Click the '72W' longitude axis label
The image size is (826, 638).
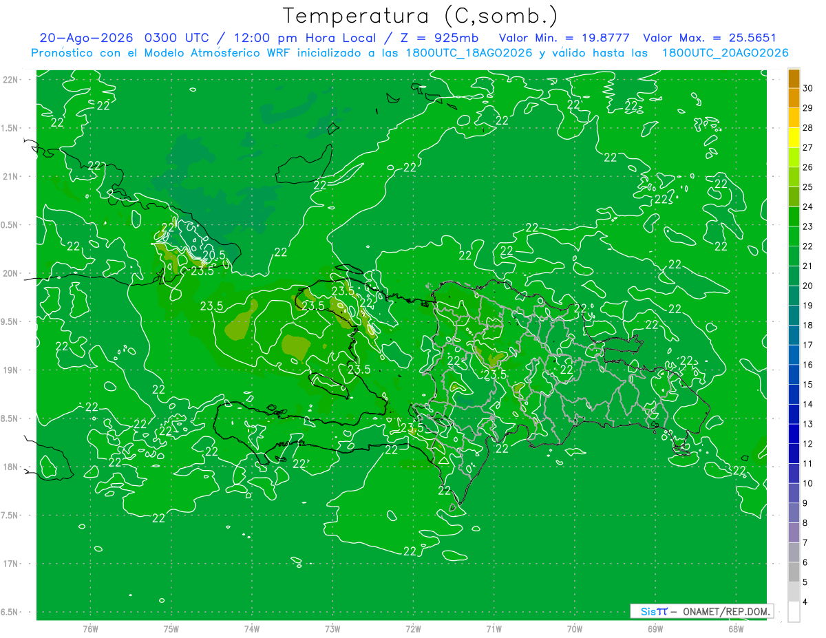coord(413,629)
